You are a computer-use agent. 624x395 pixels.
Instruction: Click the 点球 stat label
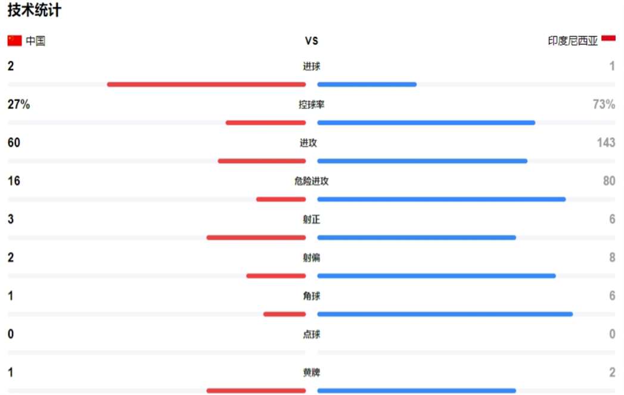coord(312,334)
